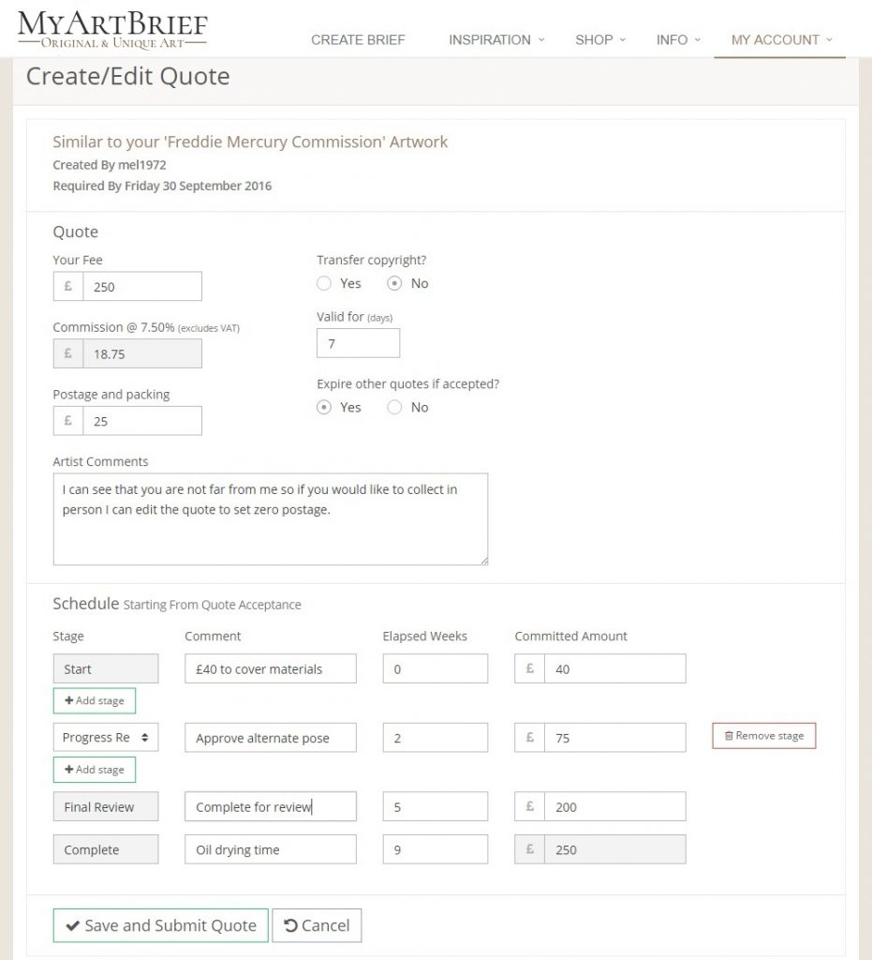Open the Progress Review stage selector
This screenshot has width=872, height=960.
tap(105, 737)
